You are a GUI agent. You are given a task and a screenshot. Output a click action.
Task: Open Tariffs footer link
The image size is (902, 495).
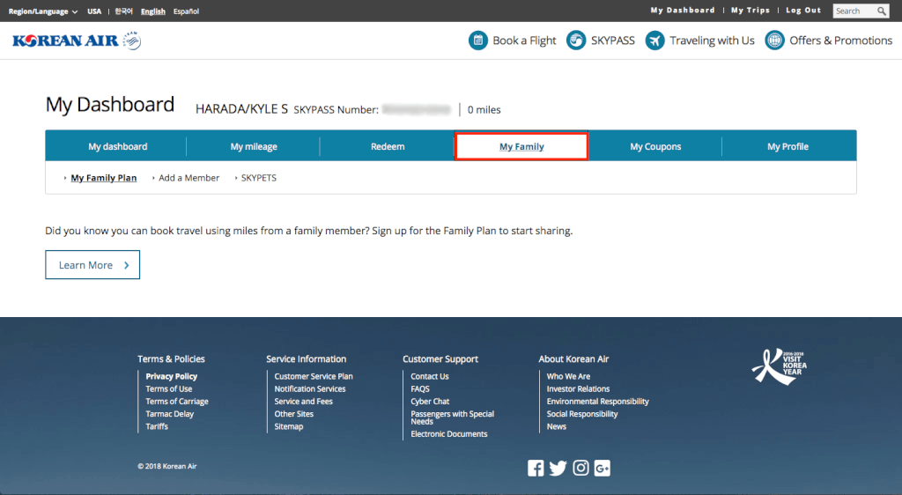coord(157,426)
